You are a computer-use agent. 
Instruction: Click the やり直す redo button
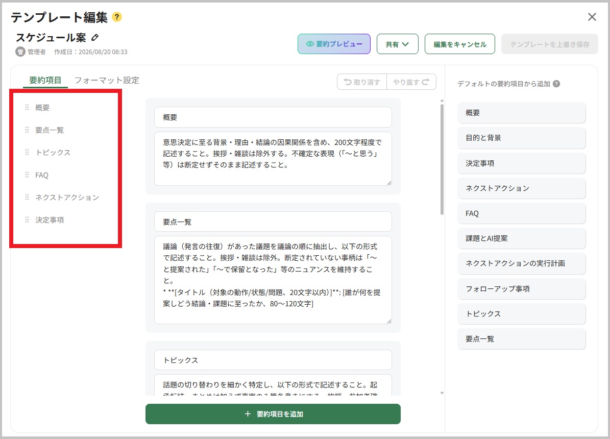click(411, 82)
